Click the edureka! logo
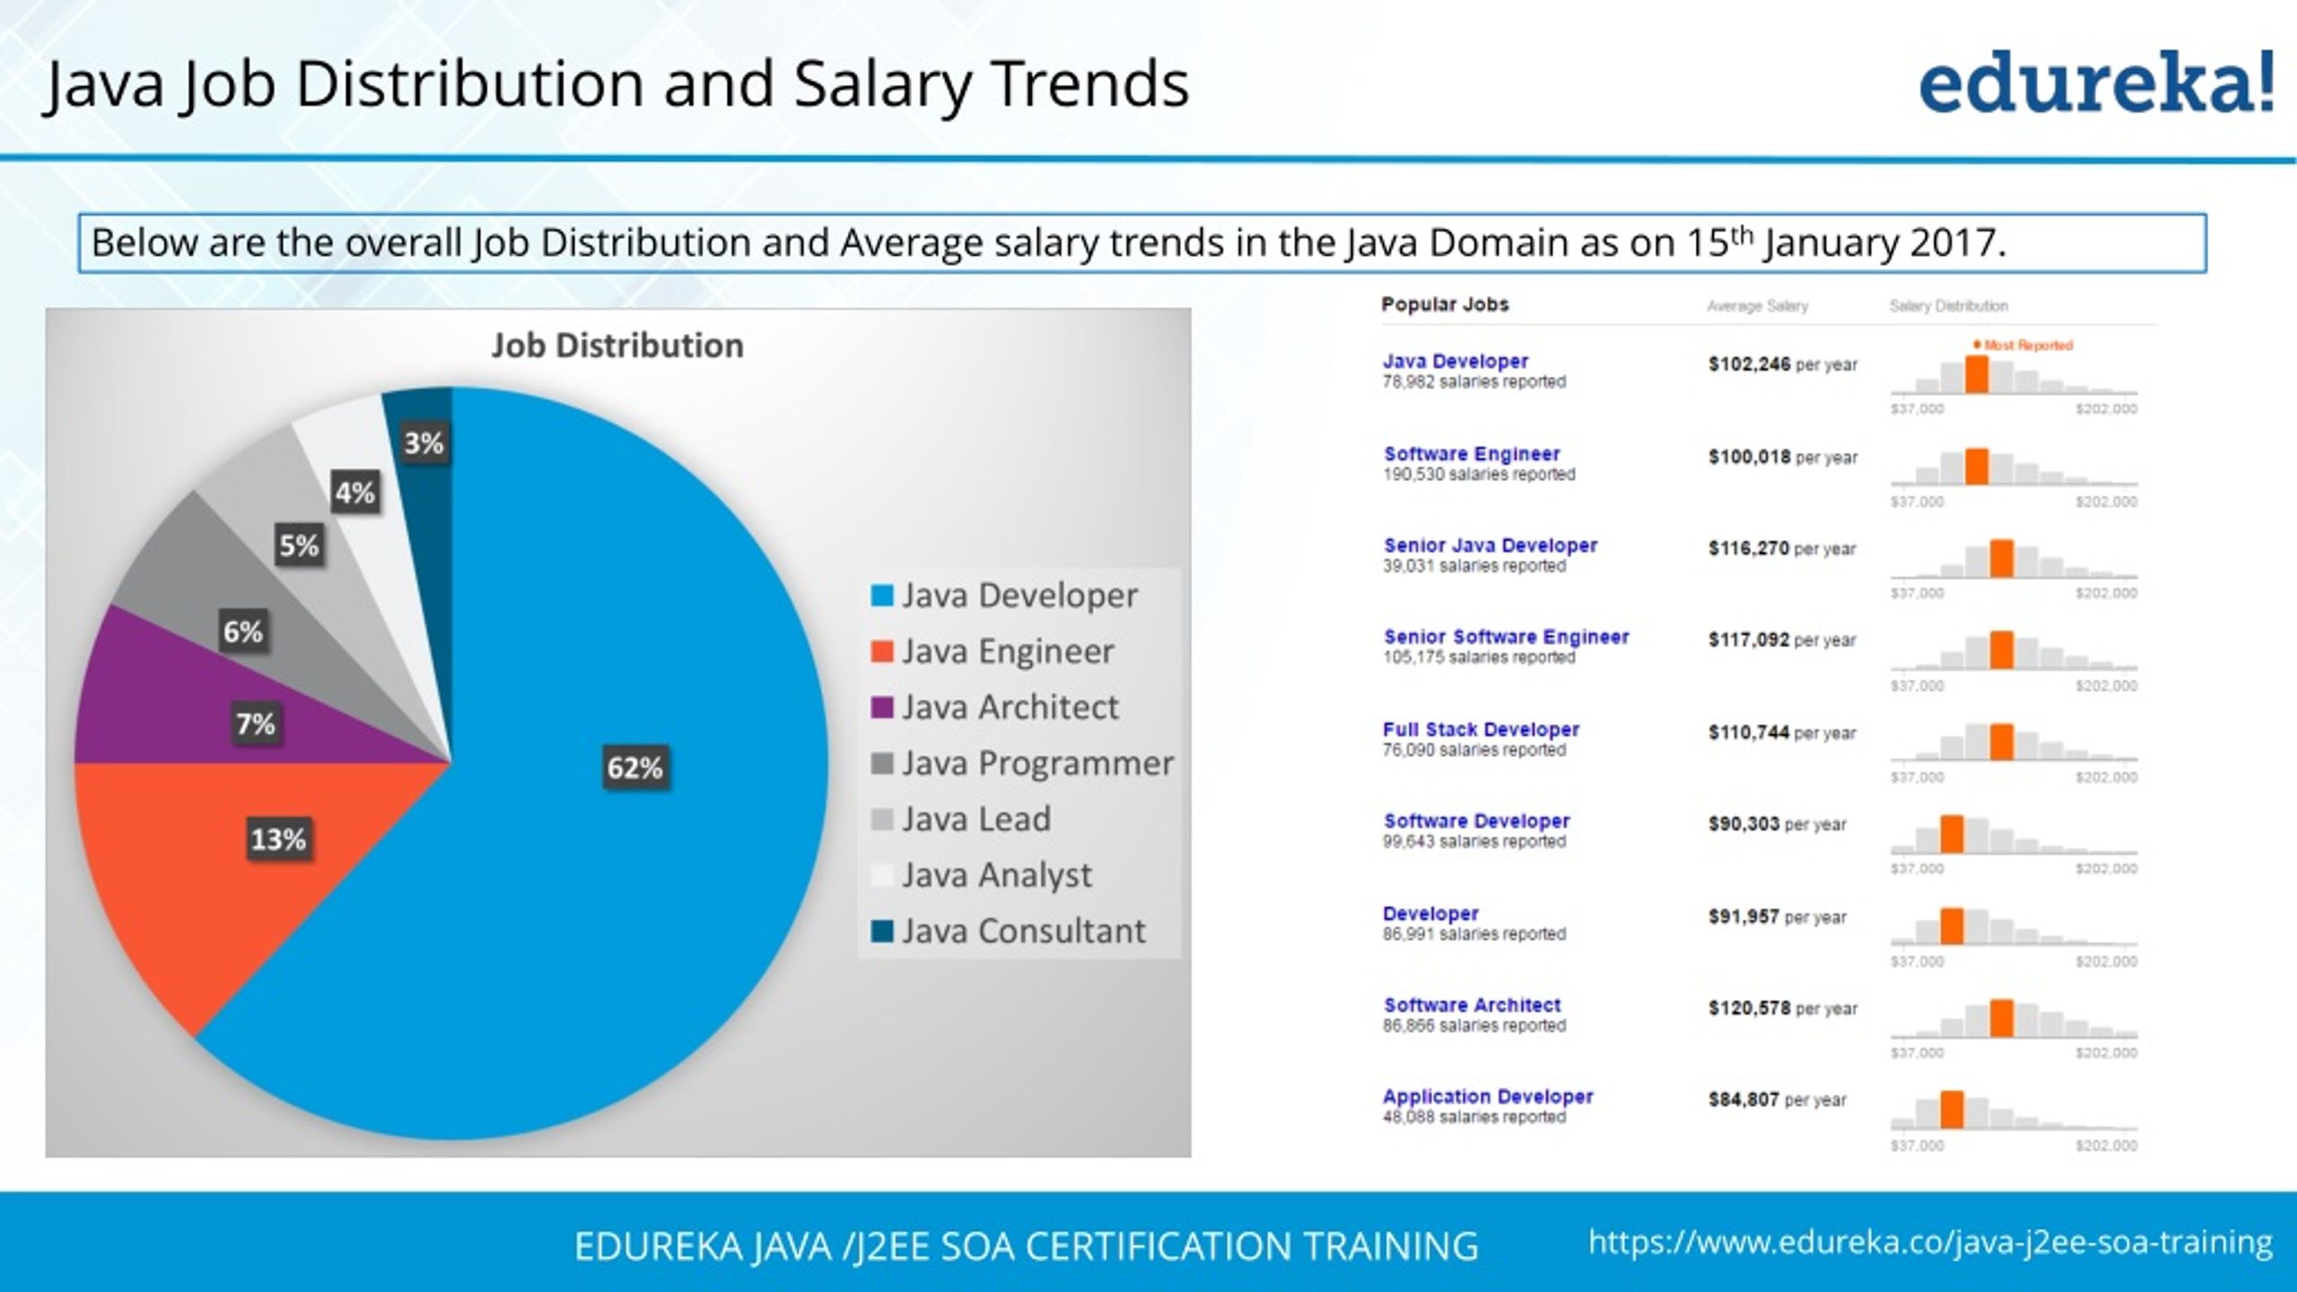This screenshot has height=1292, width=2297. 2097,83
